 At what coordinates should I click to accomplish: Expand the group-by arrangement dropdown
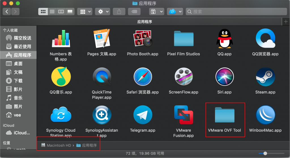(x=85, y=12)
